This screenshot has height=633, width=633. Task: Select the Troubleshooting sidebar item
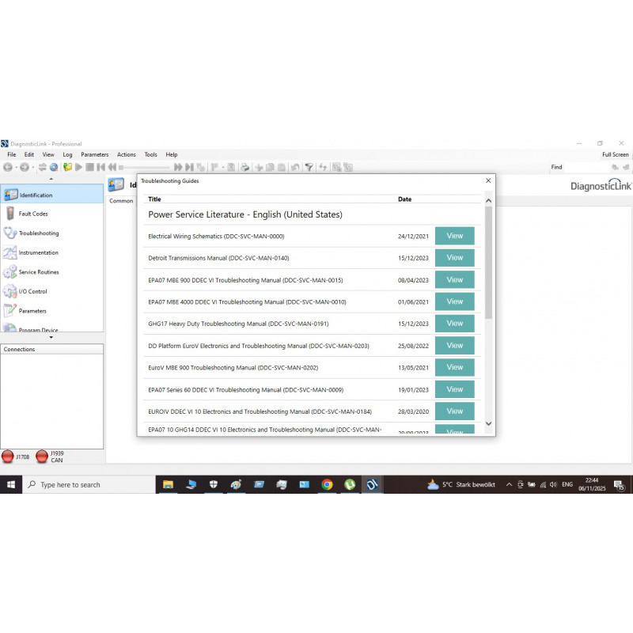click(x=38, y=233)
